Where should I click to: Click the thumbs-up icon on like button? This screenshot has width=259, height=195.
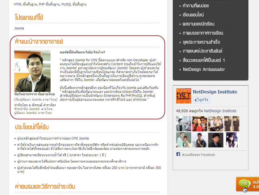197,100
